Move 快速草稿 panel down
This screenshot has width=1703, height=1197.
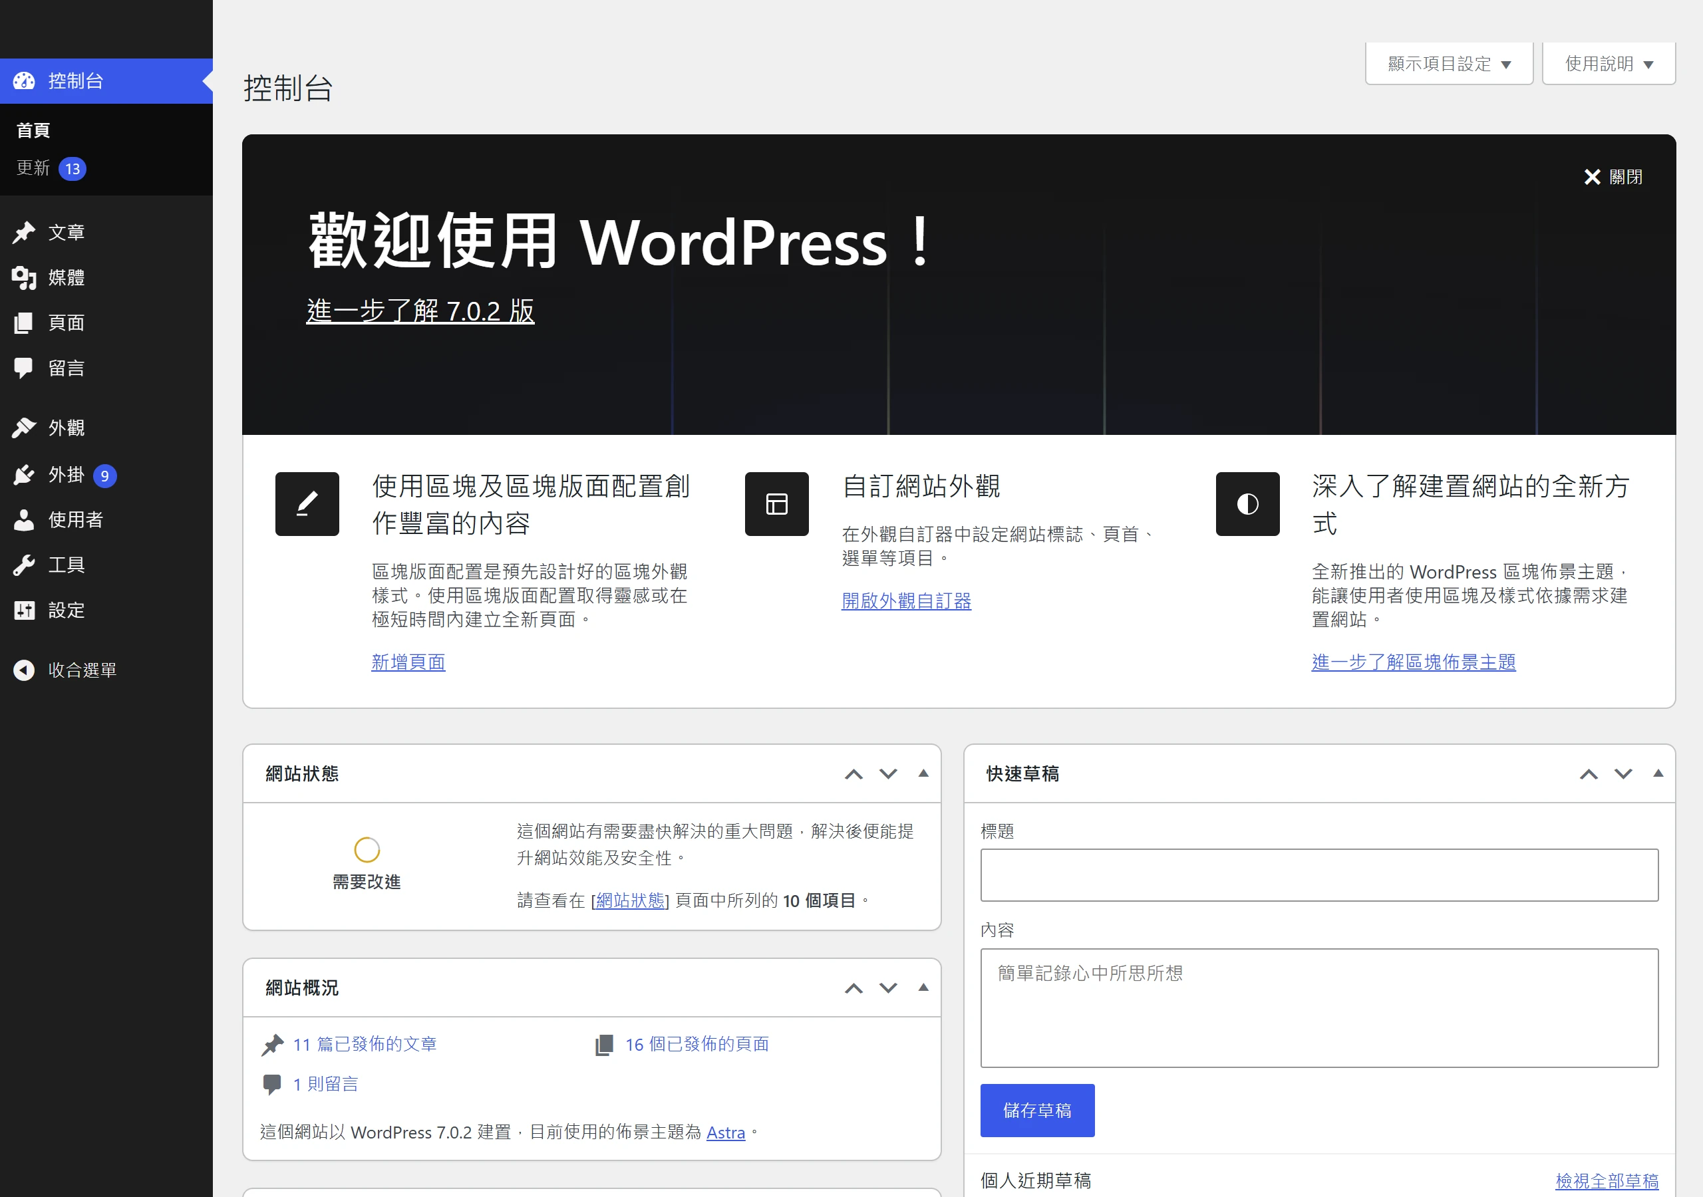pyautogui.click(x=1624, y=773)
